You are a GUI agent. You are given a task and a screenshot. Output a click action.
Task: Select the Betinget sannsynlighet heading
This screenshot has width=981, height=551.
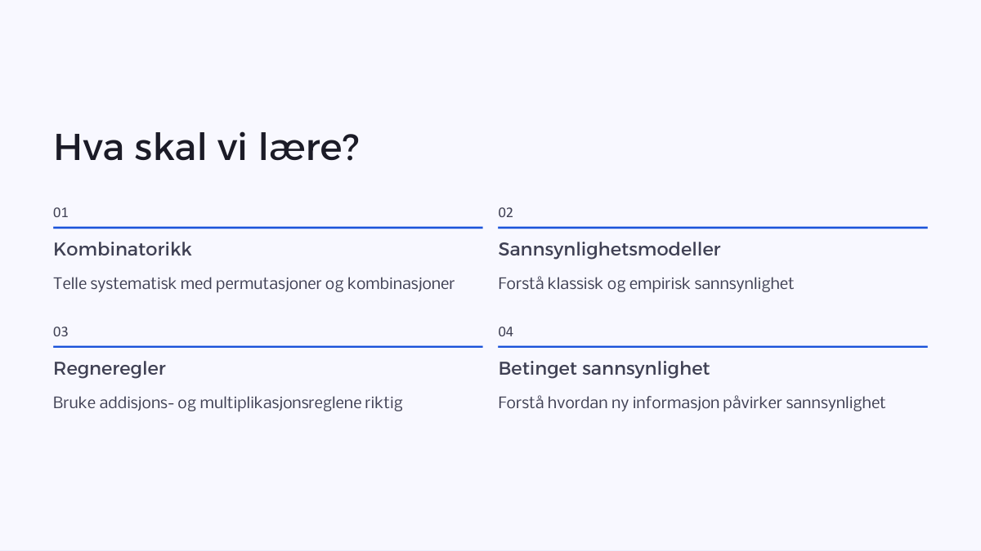pyautogui.click(x=603, y=368)
